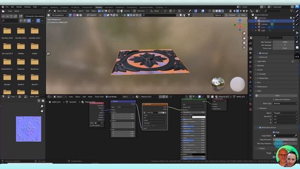The image size is (300, 169).
Task: Click the viewport zoom magnifier gizmo
Action: pyautogui.click(x=244, y=33)
